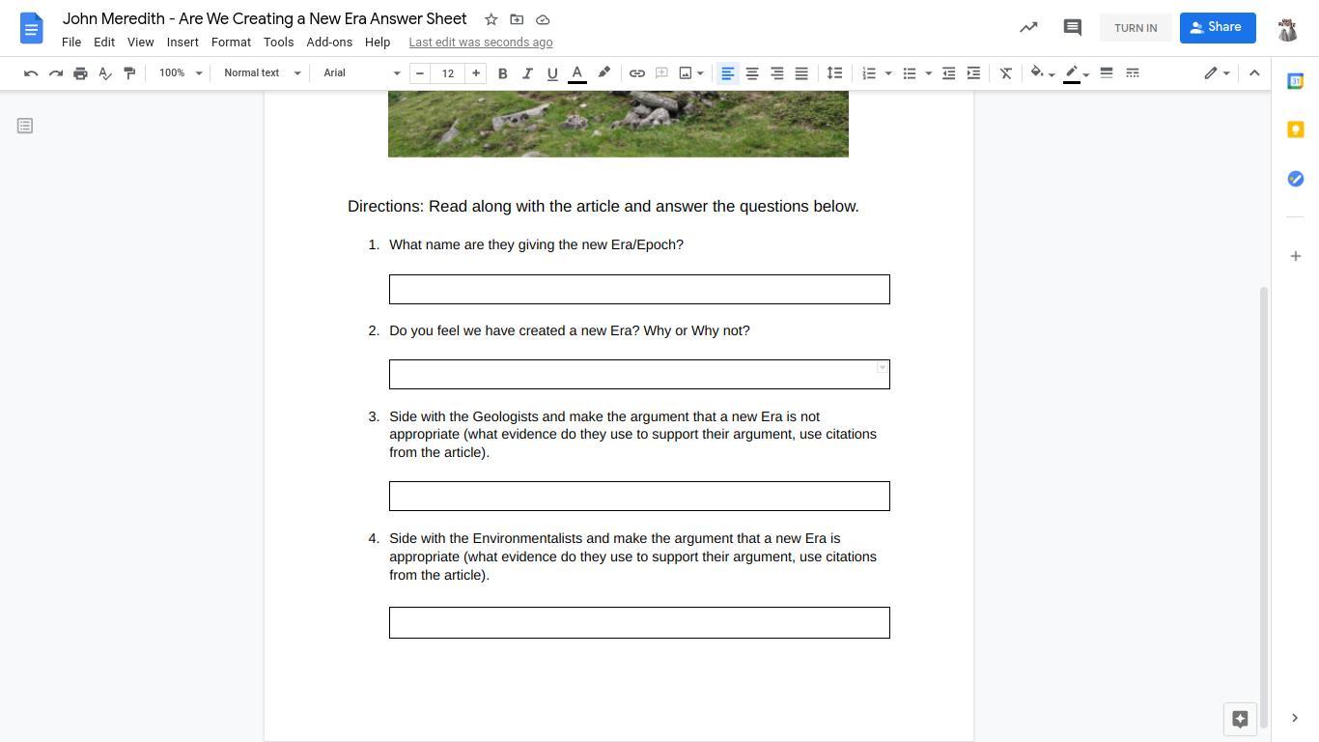Set justified text alignment
Screen dimensions: 1319x742
pos(801,73)
